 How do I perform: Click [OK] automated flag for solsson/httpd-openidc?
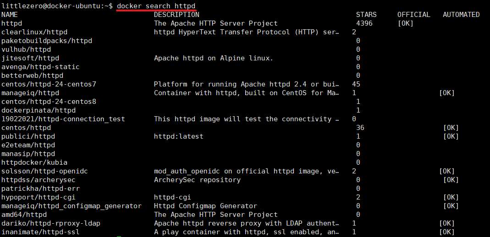447,171
